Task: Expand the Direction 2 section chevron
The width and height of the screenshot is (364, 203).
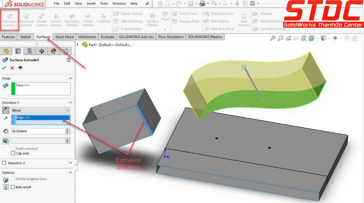Action: [x=71, y=163]
